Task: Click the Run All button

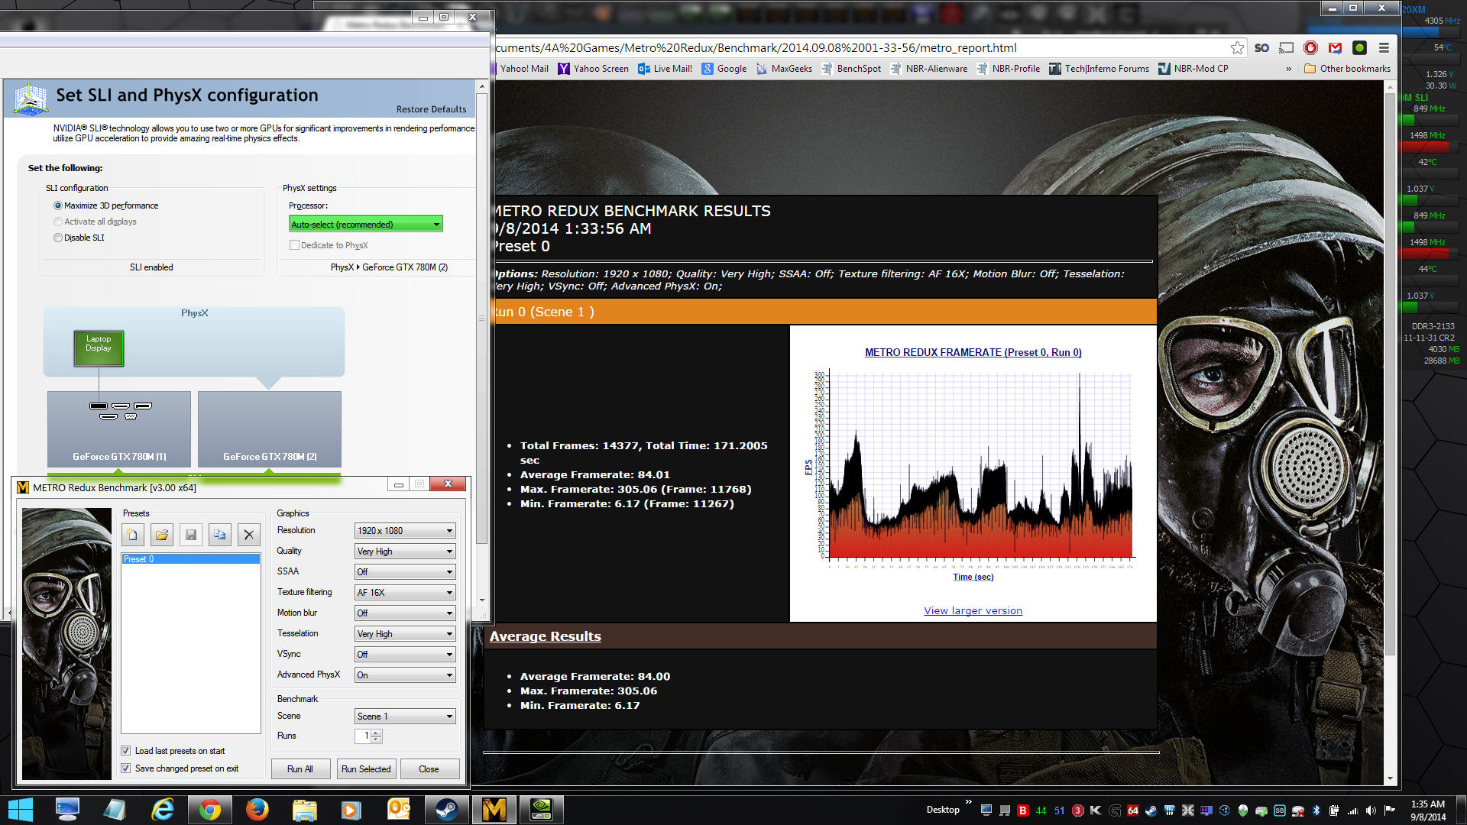Action: click(300, 769)
